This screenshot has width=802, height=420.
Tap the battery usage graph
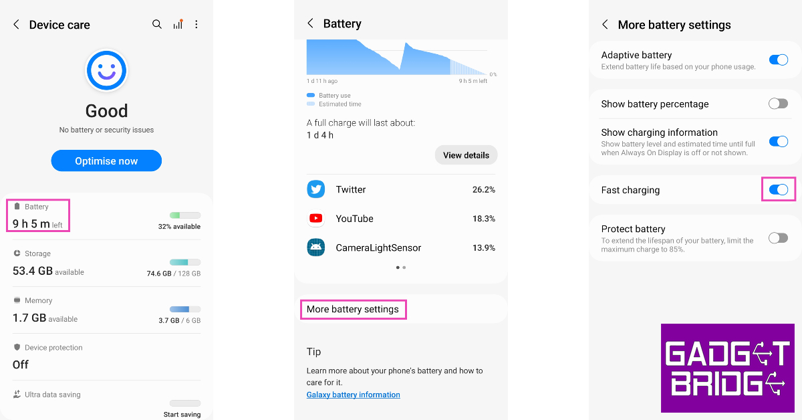396,58
